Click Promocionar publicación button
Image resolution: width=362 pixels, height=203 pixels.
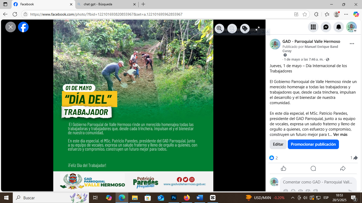tap(313, 144)
